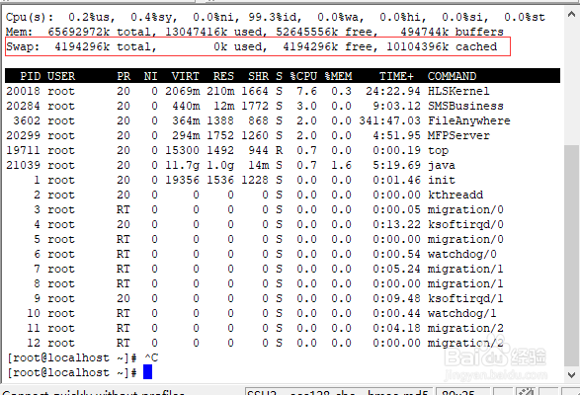Click the SHR column header

point(258,76)
